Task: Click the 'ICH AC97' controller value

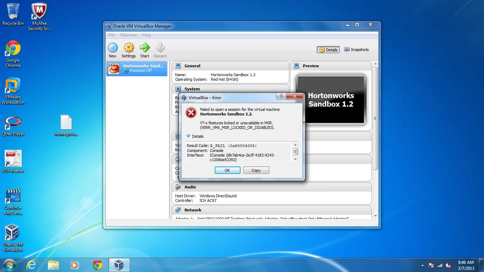Action: tap(208, 200)
